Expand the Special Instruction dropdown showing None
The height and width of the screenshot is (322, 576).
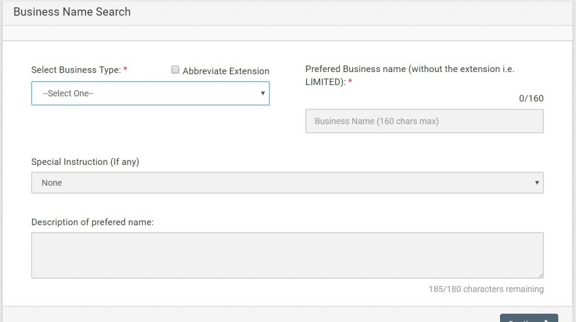click(x=287, y=183)
